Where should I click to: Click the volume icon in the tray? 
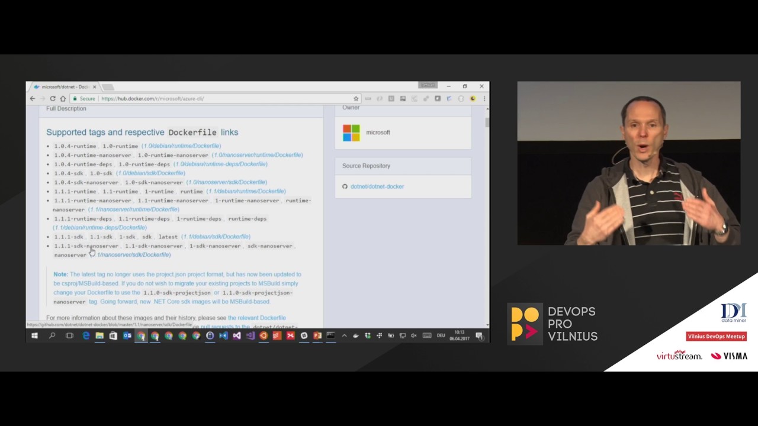(x=413, y=336)
